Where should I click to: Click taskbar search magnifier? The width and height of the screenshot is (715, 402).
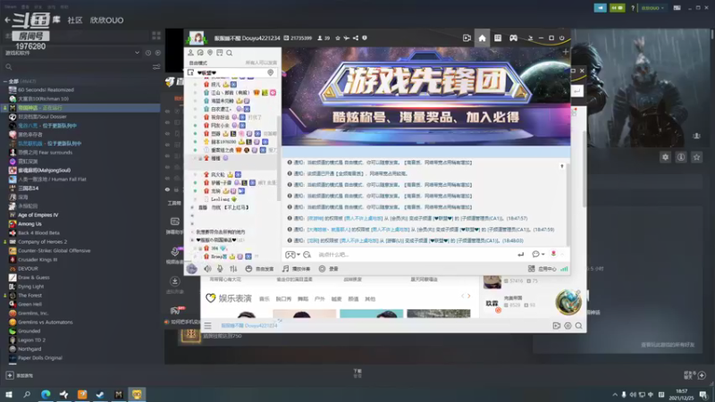coord(27,394)
